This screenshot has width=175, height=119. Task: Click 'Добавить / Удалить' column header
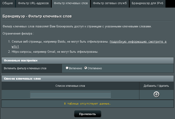(x=156, y=86)
